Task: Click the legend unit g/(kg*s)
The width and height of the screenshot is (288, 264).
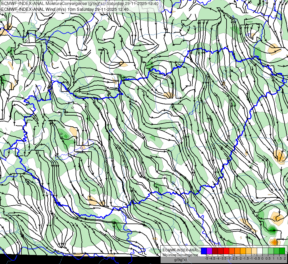Action: click(180, 260)
